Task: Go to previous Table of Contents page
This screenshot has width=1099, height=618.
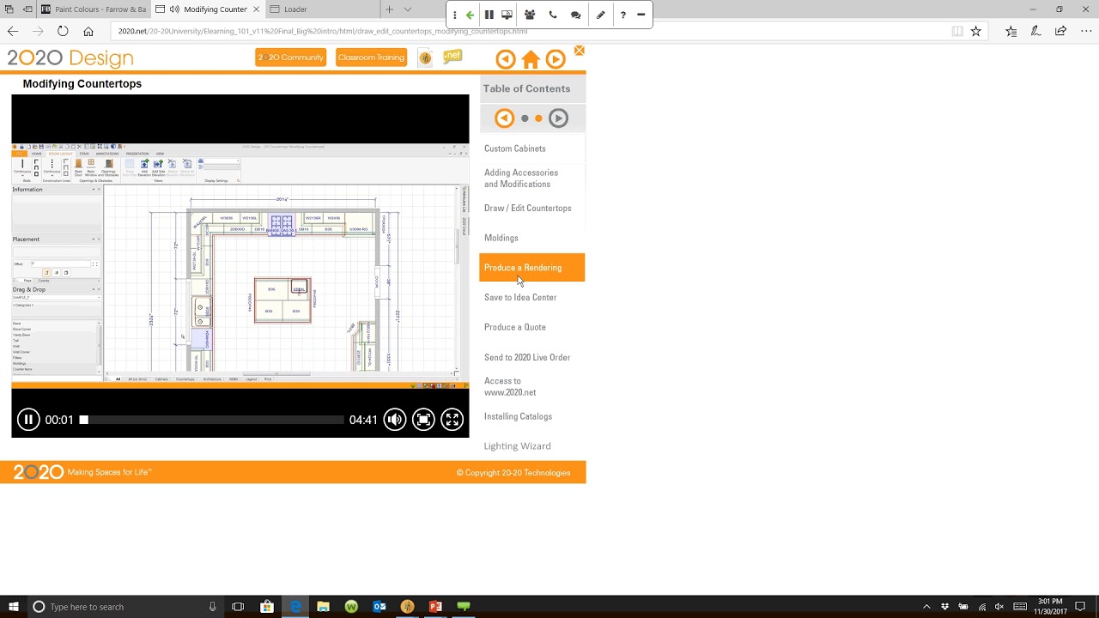Action: [x=505, y=118]
